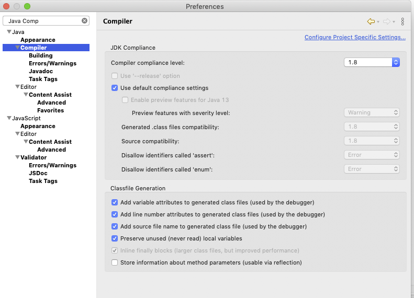414x298 pixels.
Task: Collapse the JavaScript tree node
Action: (9, 118)
